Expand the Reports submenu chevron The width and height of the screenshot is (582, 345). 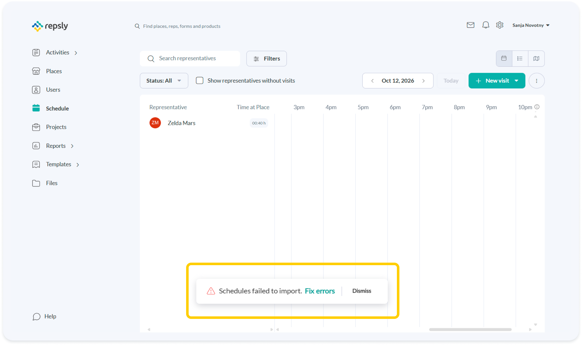click(72, 146)
